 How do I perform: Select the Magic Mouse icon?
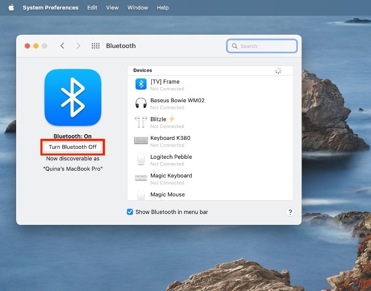pos(141,195)
